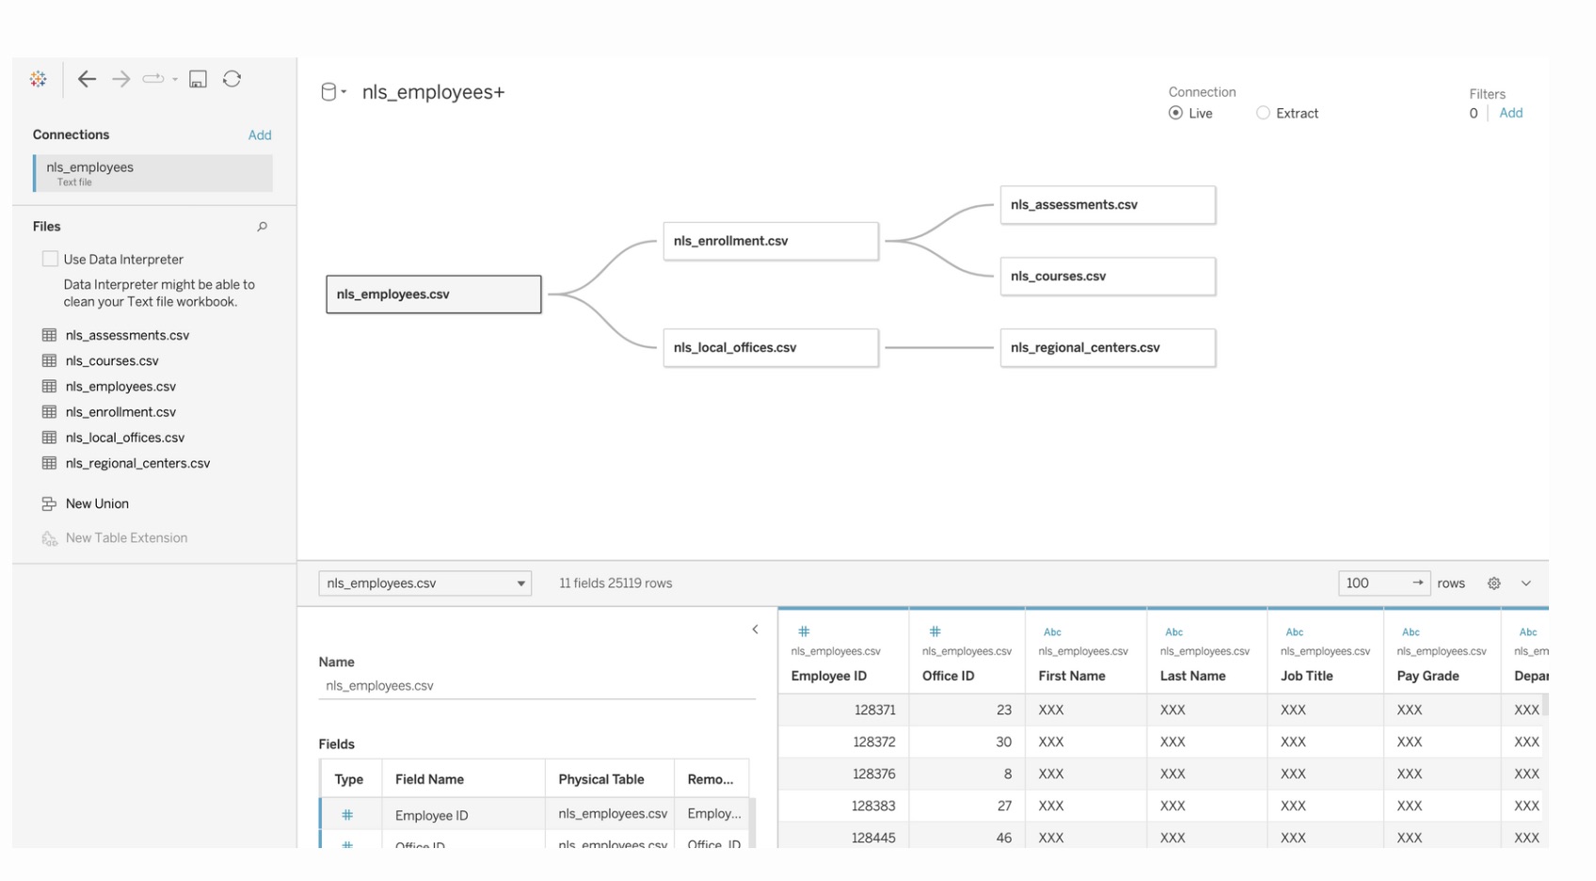The height and width of the screenshot is (881, 1596).
Task: Click table icon beside nls_courses.csv file
Action: point(49,360)
